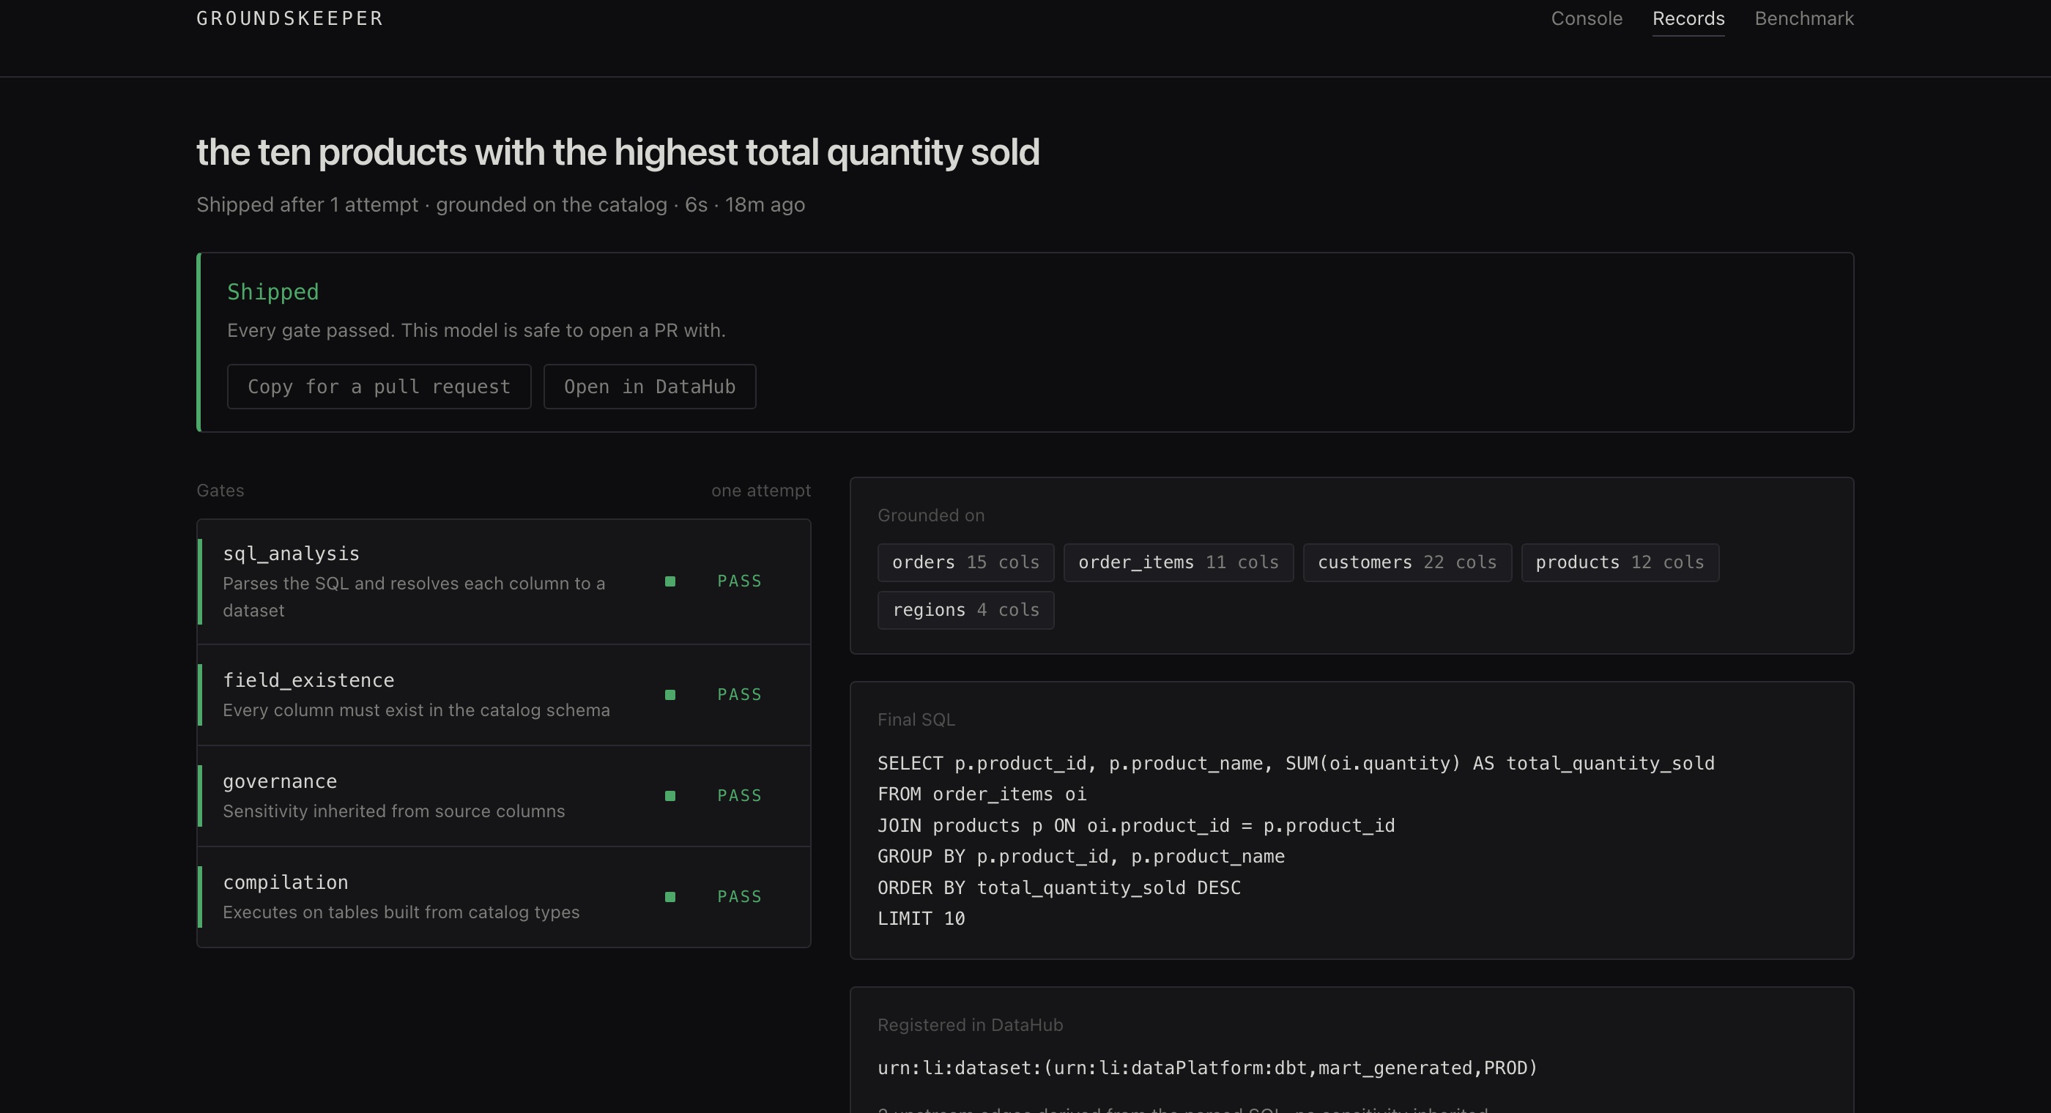Click the sql_analysis gate name
Image resolution: width=2051 pixels, height=1113 pixels.
pyautogui.click(x=291, y=554)
